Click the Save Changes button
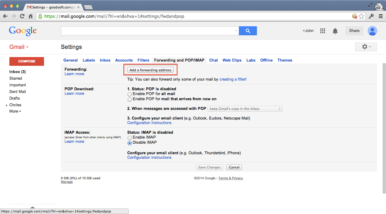 coord(210,167)
